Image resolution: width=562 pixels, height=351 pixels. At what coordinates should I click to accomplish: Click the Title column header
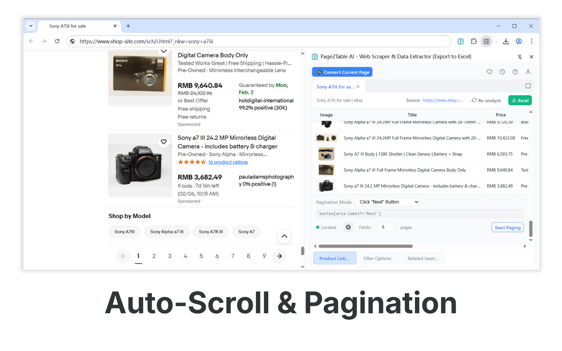pyautogui.click(x=412, y=115)
